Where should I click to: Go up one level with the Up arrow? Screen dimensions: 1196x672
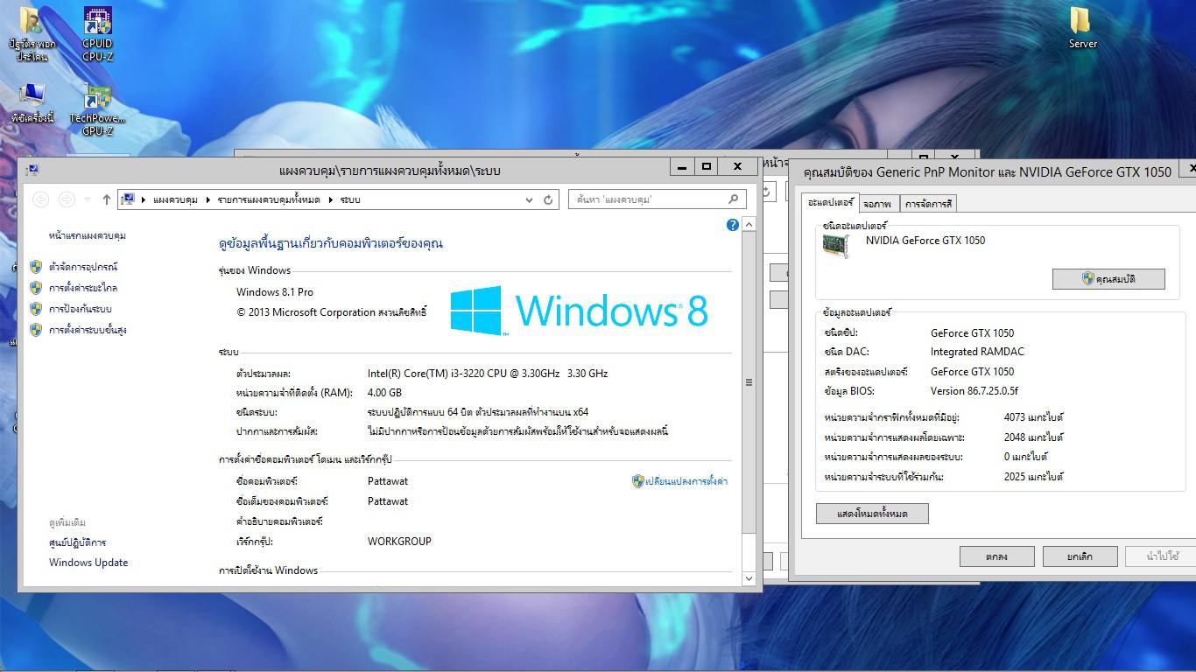[107, 199]
